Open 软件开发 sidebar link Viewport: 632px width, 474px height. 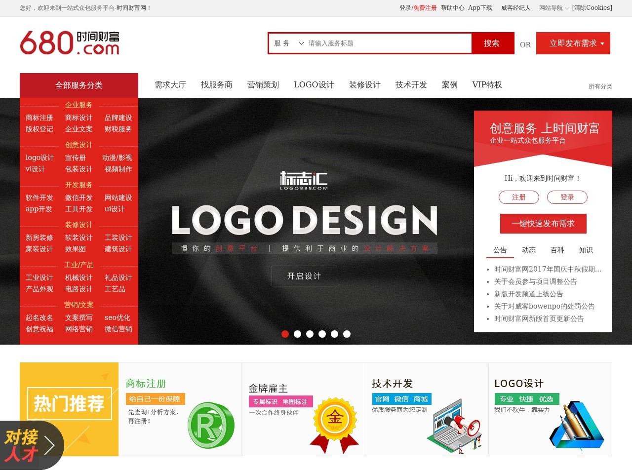coord(39,198)
